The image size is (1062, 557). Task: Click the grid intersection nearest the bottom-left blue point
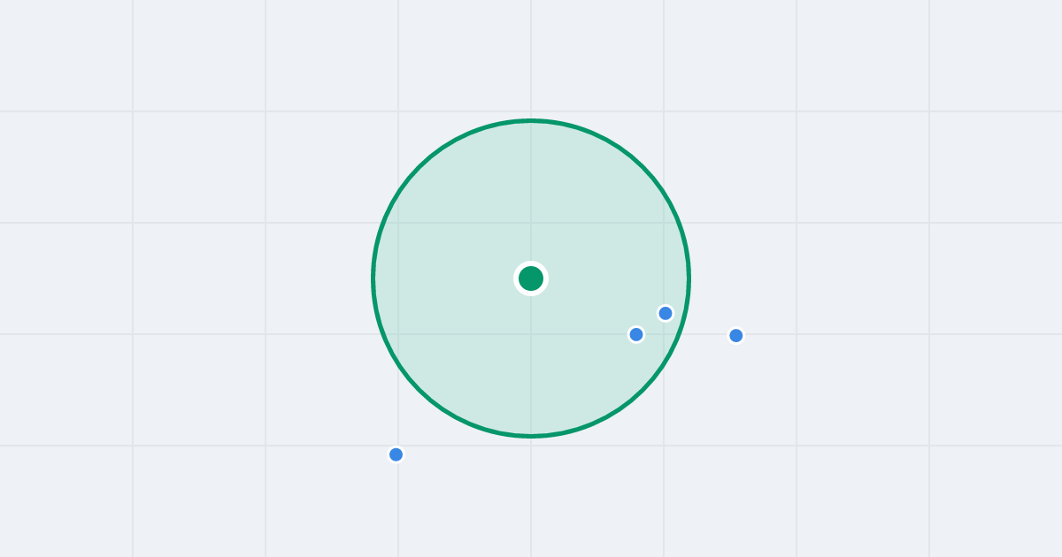coord(398,446)
